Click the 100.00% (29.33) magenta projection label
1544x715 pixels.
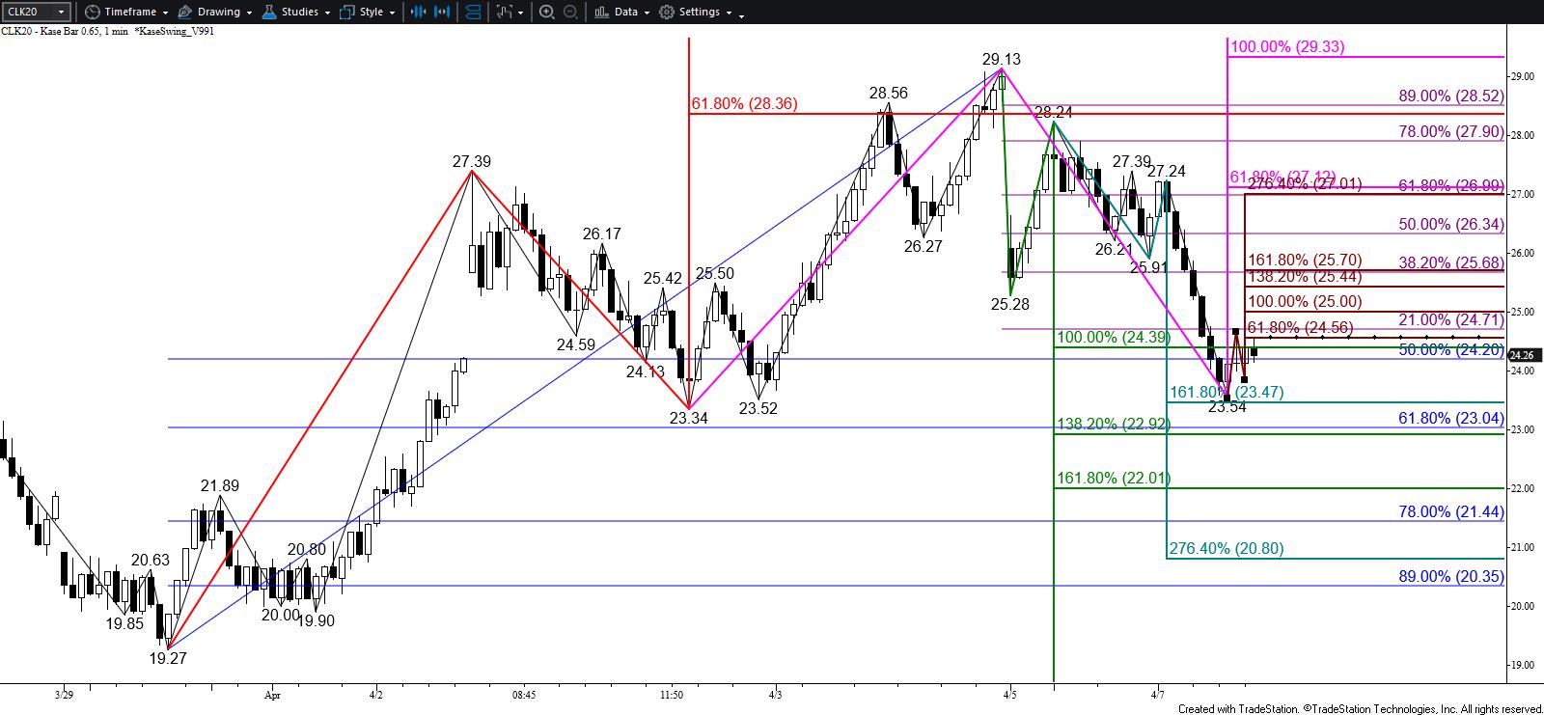(x=1287, y=46)
